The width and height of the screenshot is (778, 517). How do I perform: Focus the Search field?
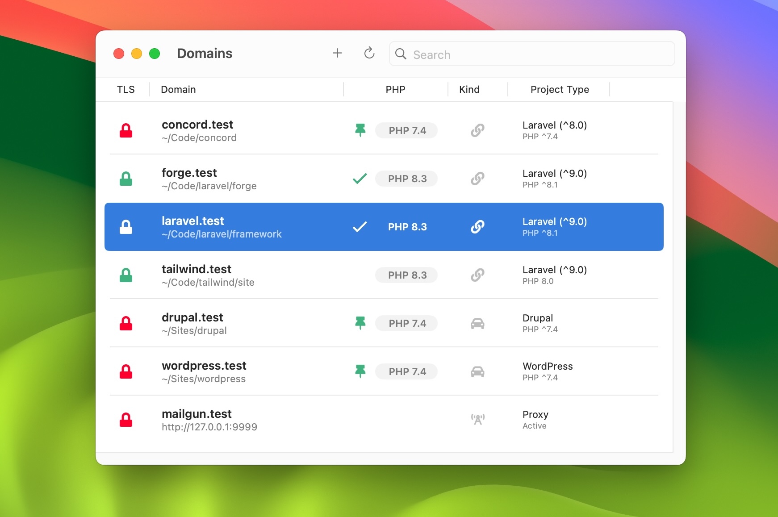(531, 54)
